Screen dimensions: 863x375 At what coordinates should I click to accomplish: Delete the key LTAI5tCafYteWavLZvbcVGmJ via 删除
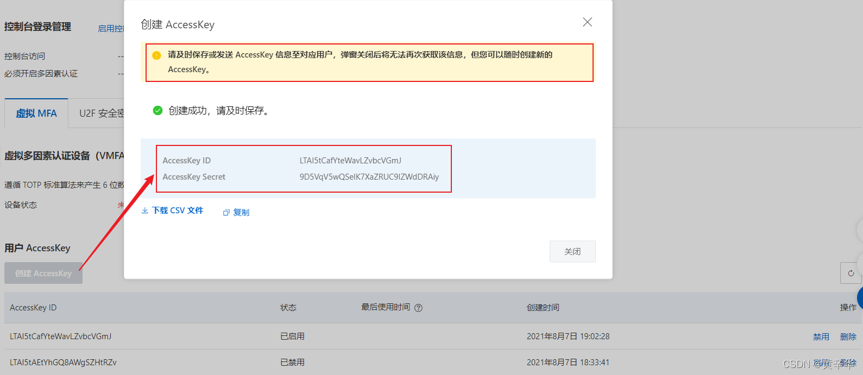click(848, 336)
